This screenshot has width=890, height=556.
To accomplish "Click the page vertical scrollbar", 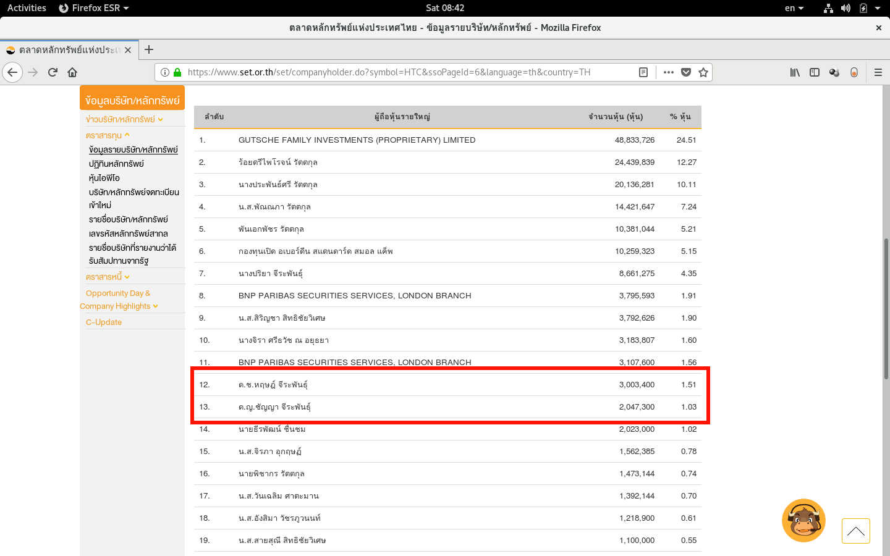I will point(886,308).
